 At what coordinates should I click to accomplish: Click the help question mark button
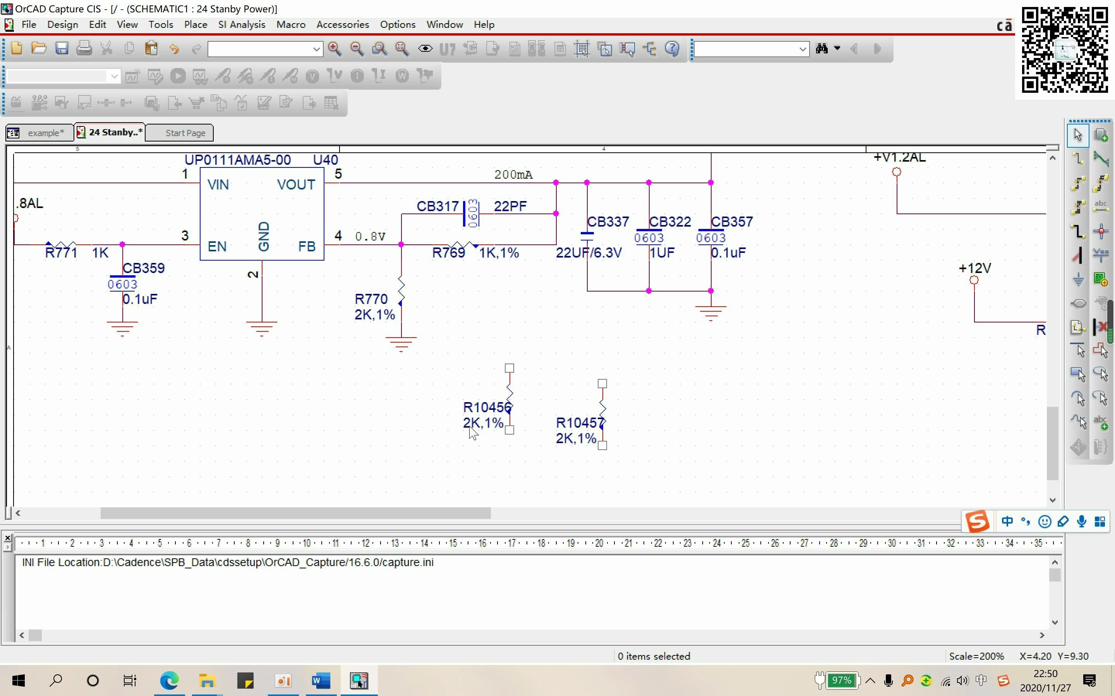pyautogui.click(x=672, y=49)
